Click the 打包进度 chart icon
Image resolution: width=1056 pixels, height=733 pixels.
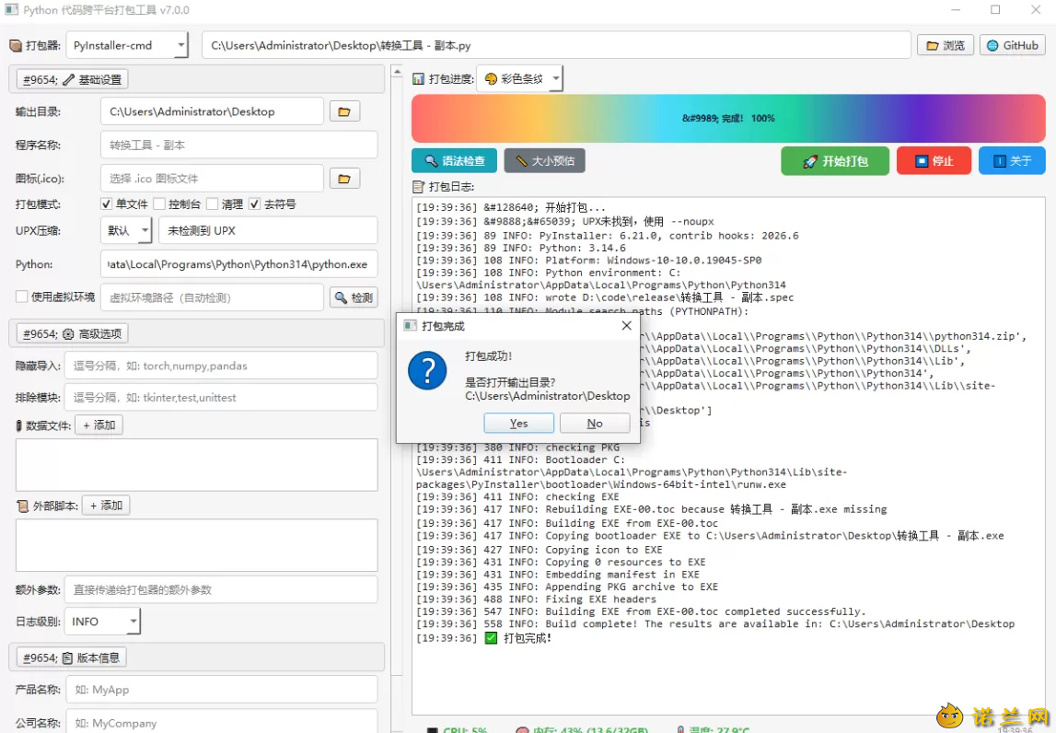[x=418, y=79]
